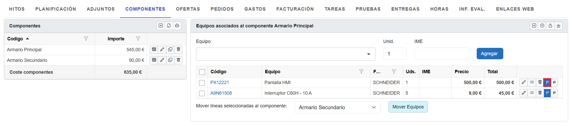Edit the Armario Principal component
The width and height of the screenshot is (572, 126).
click(x=162, y=49)
